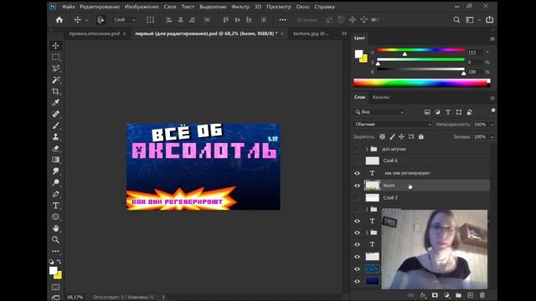Select the Lasso tool

tap(56, 69)
